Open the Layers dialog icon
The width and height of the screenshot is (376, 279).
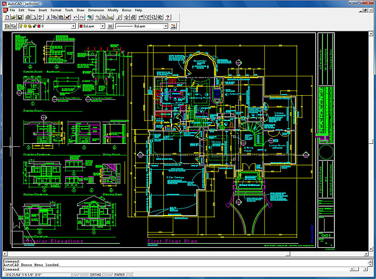(x=14, y=26)
